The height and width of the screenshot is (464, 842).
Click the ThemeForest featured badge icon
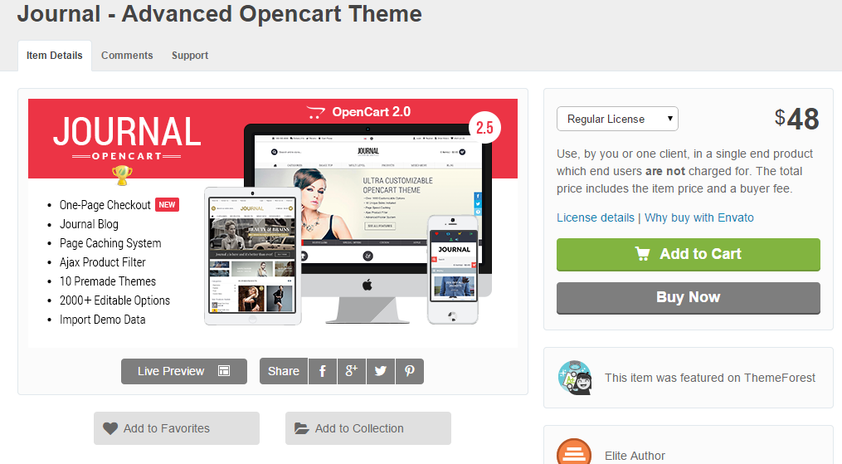pyautogui.click(x=575, y=378)
